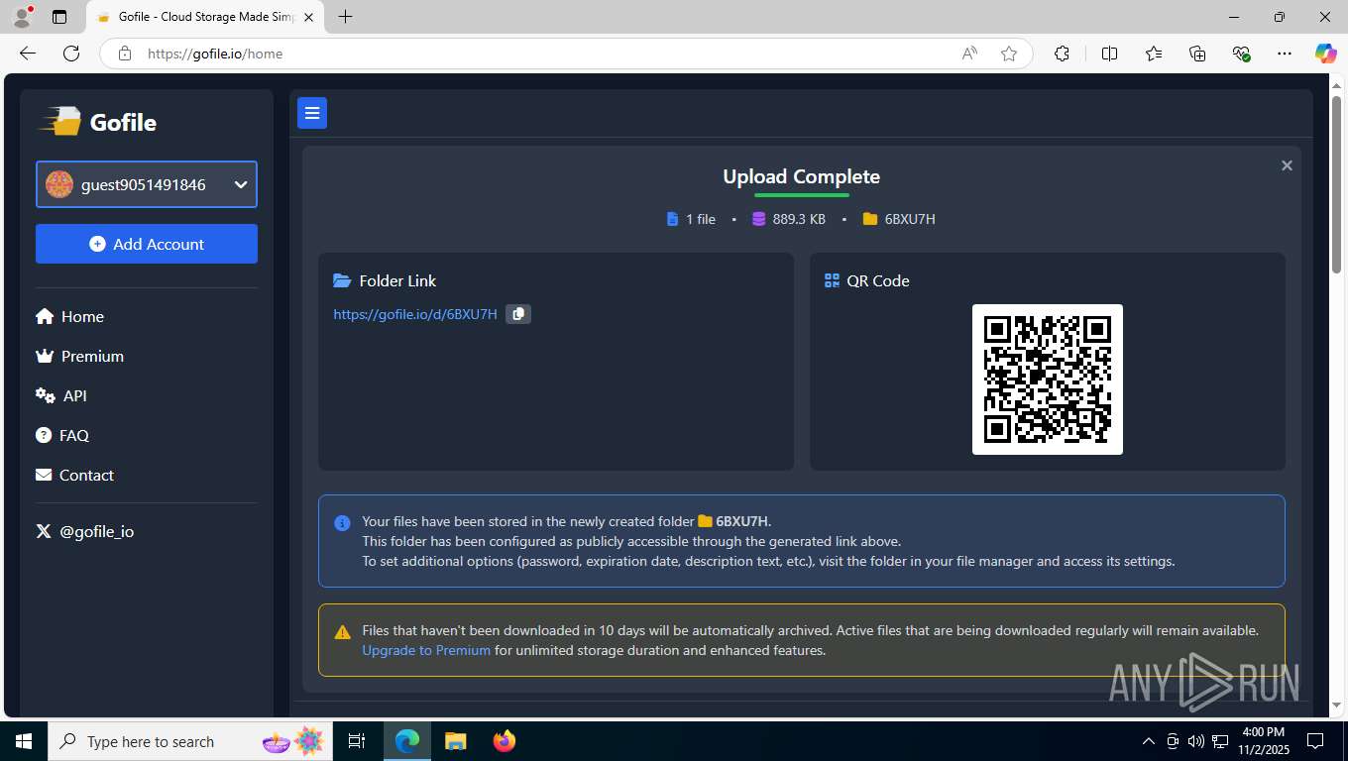1348x761 pixels.
Task: Click the Add Account button
Action: pos(147,244)
